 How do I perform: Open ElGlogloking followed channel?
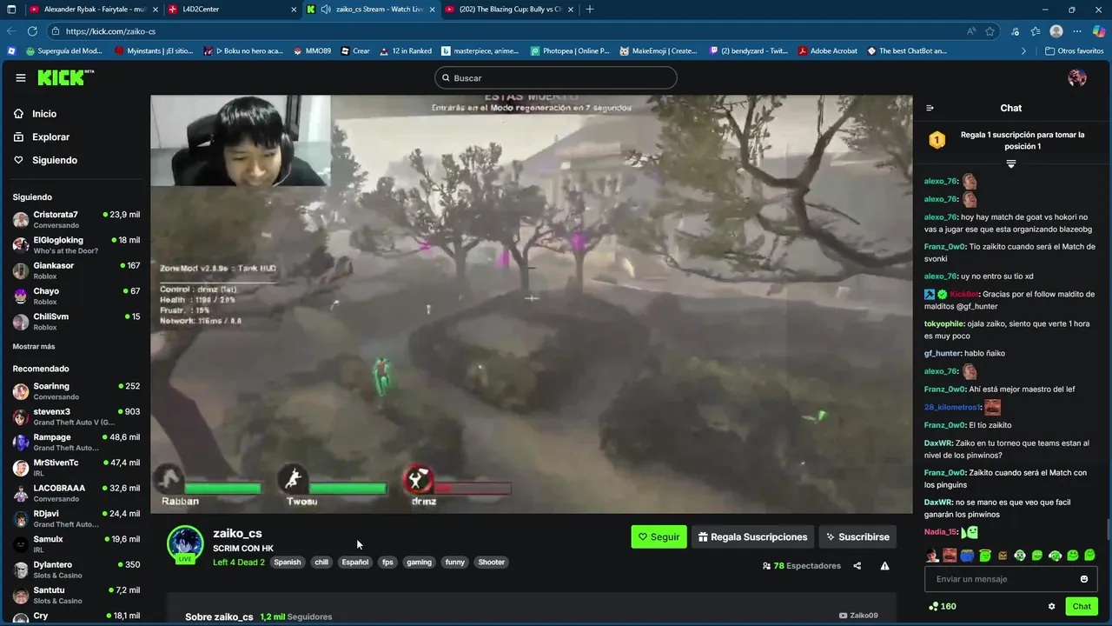pyautogui.click(x=76, y=245)
